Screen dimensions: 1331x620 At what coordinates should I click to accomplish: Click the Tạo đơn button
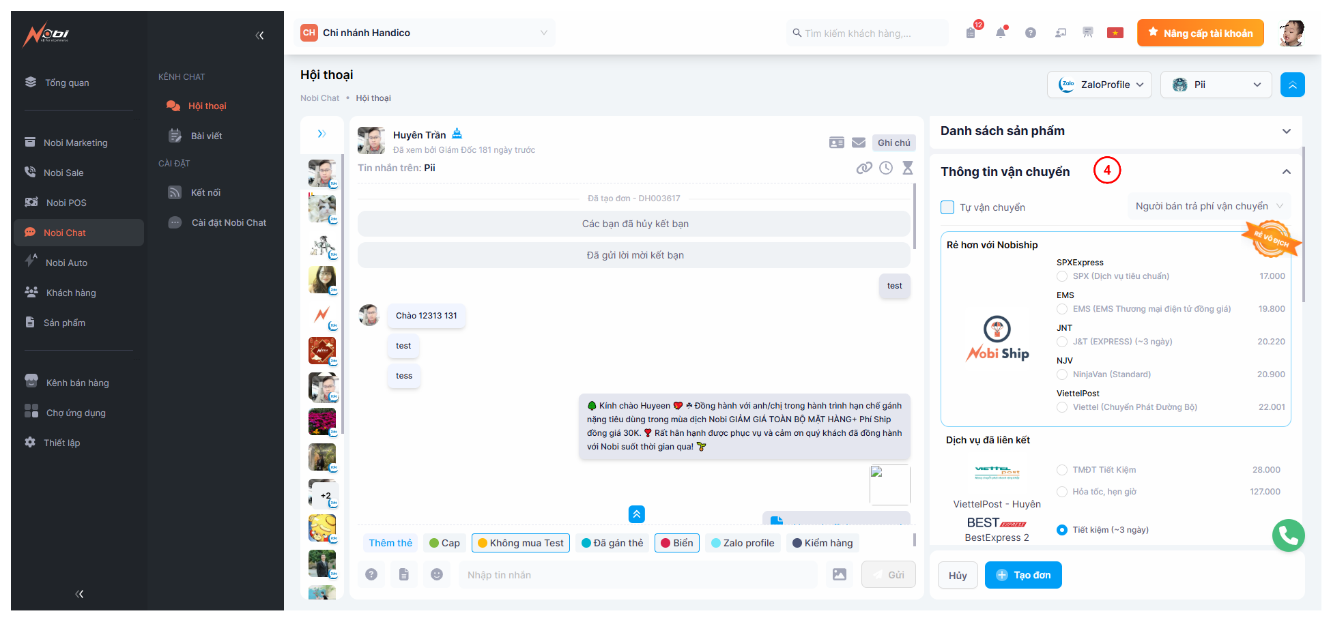[1023, 575]
